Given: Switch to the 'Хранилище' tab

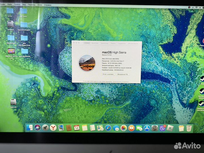Looking at the screenshot, I should [x=105, y=43].
